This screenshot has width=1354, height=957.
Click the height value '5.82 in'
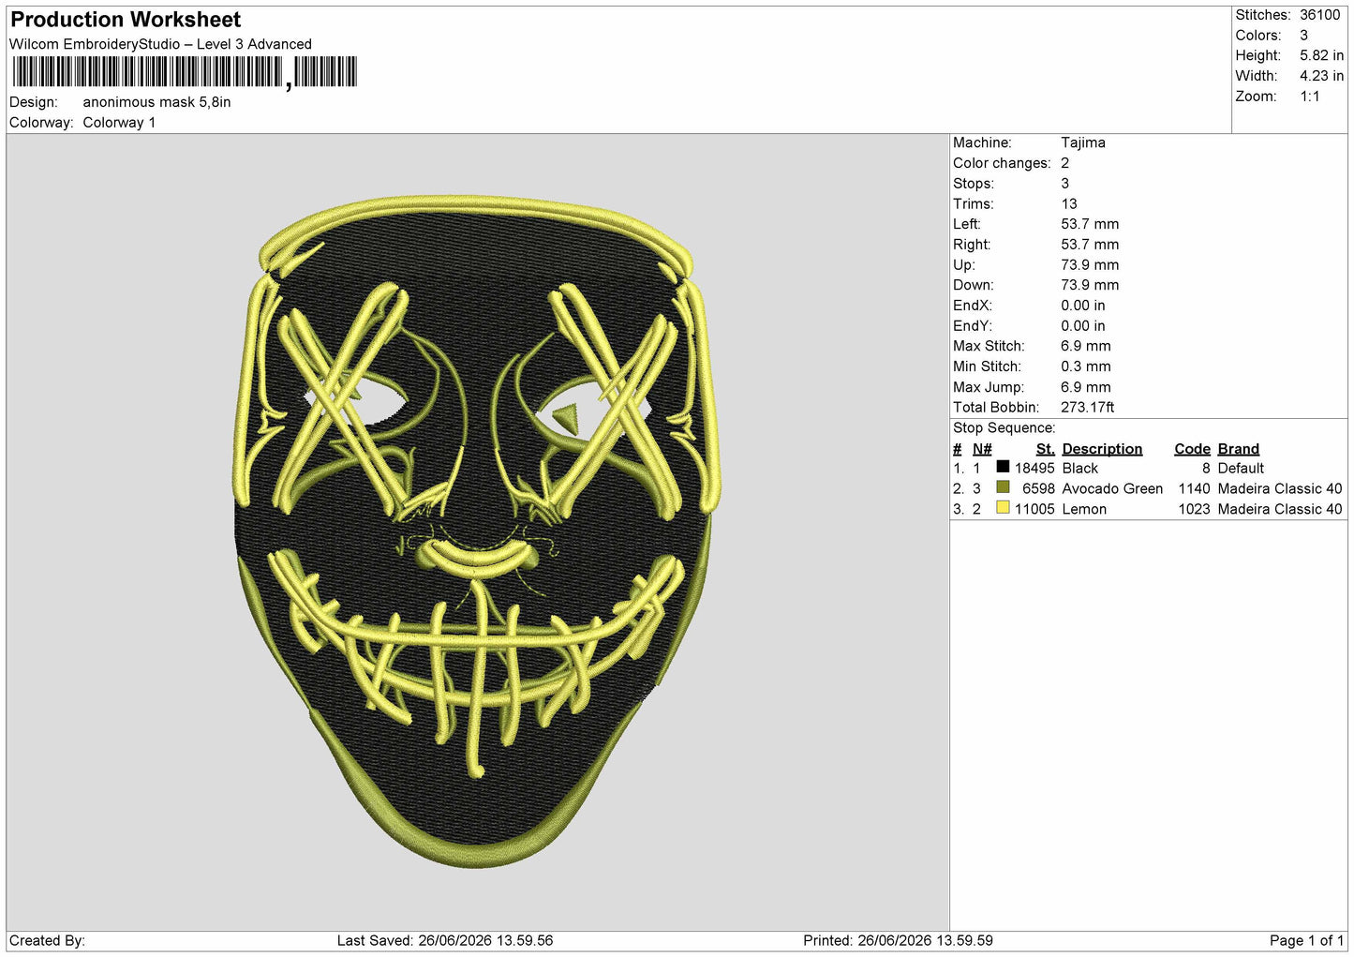(x=1321, y=55)
